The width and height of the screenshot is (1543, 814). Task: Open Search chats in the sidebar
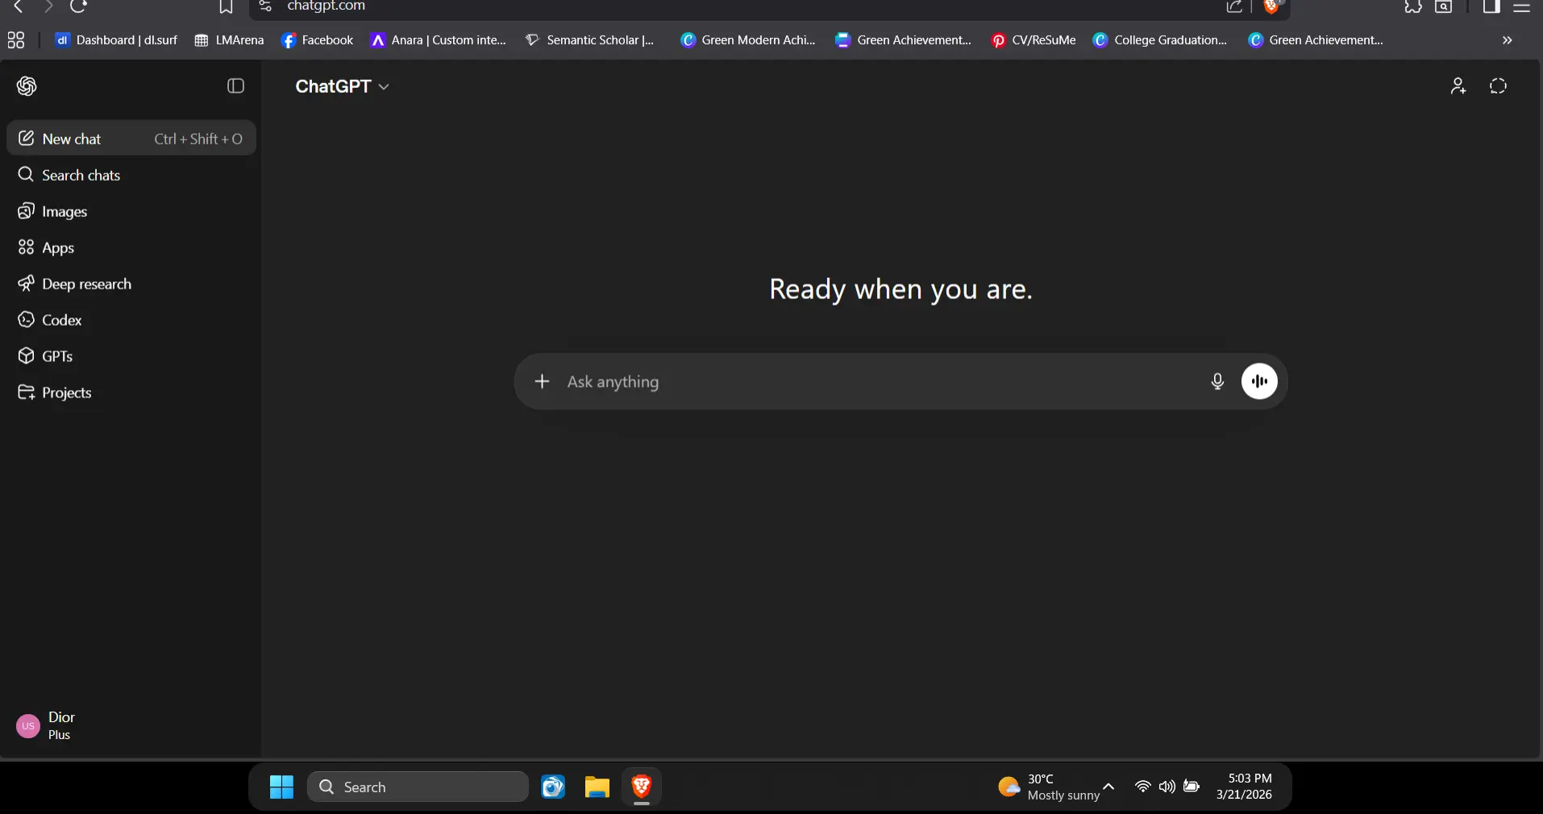pos(131,175)
